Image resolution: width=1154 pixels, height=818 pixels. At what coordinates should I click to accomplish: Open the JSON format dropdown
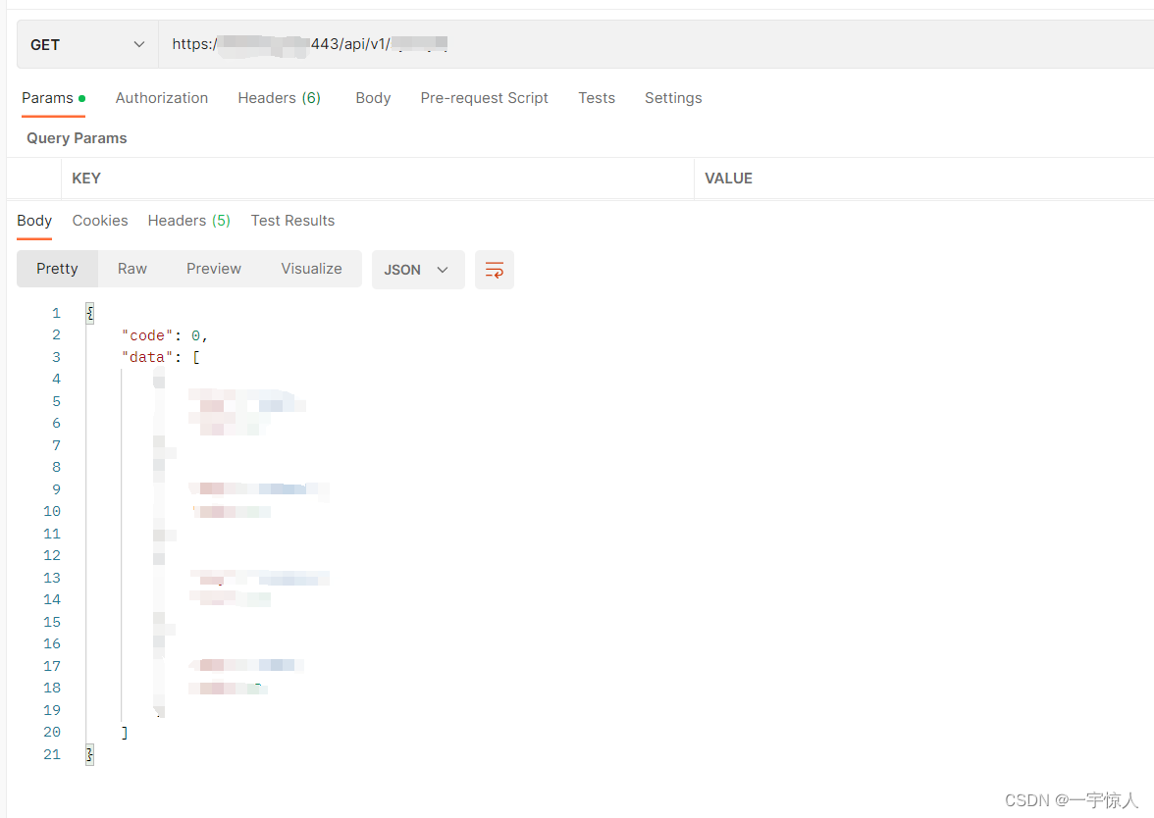tap(417, 270)
